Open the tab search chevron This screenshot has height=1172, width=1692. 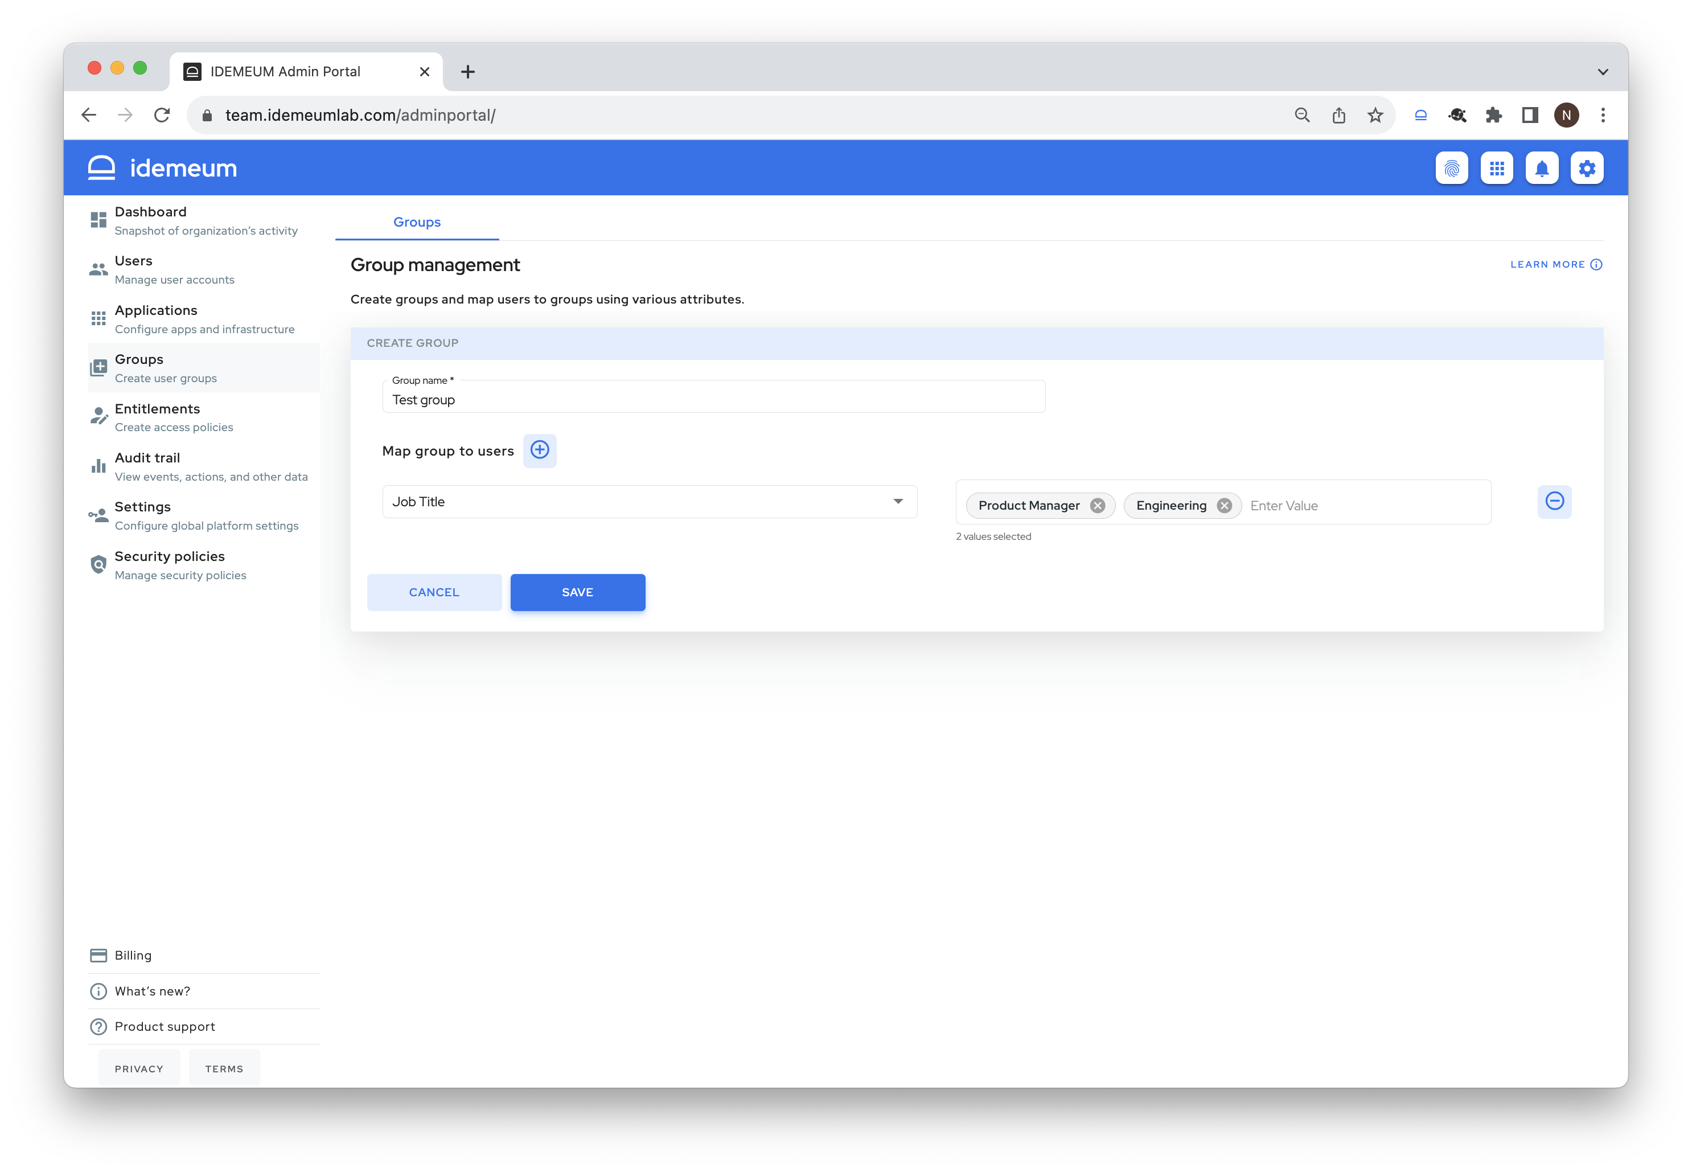(1603, 72)
